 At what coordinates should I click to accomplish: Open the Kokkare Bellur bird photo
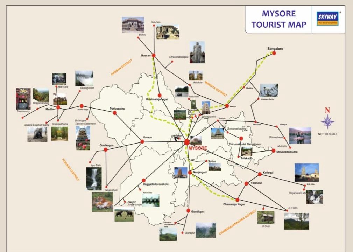pos(269,90)
